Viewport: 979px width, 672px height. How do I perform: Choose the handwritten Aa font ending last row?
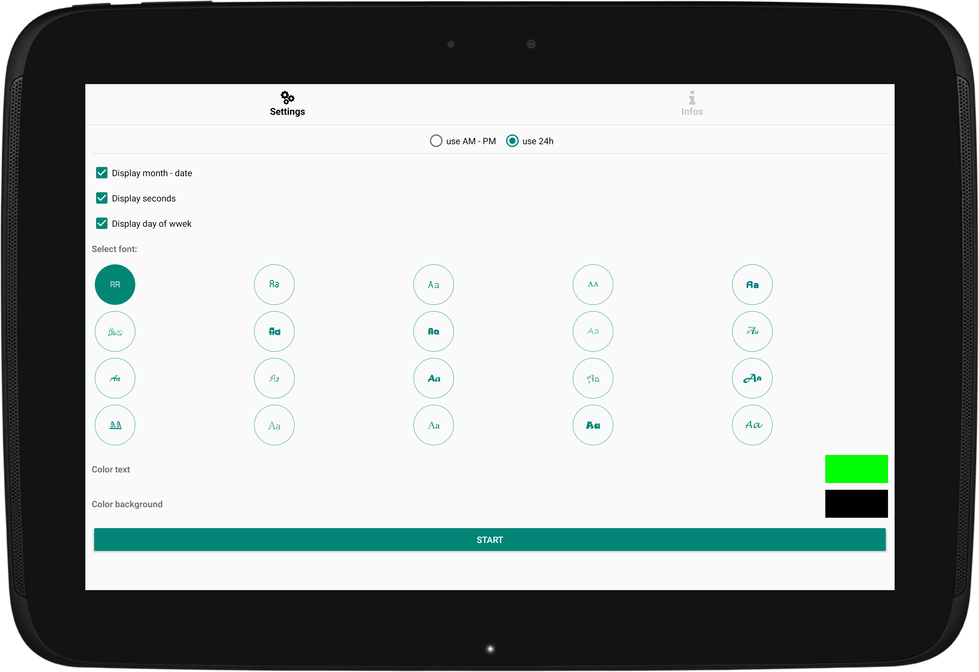(752, 425)
